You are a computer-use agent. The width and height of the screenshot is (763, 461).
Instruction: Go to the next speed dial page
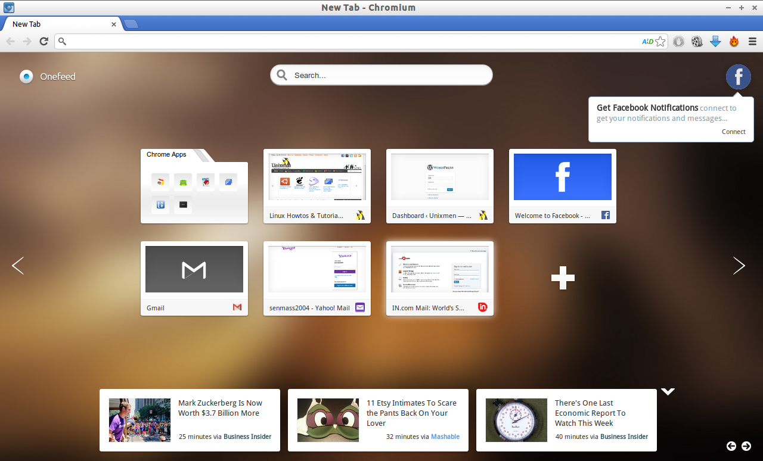739,266
